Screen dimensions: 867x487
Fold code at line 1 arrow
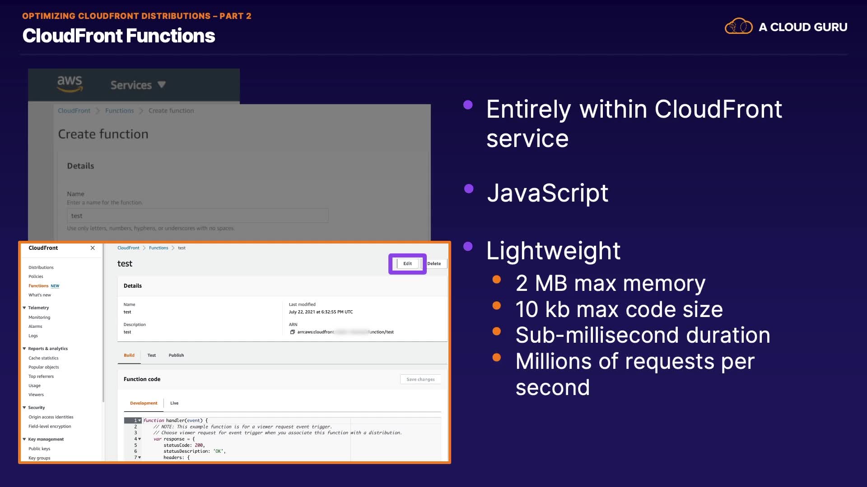tap(140, 420)
